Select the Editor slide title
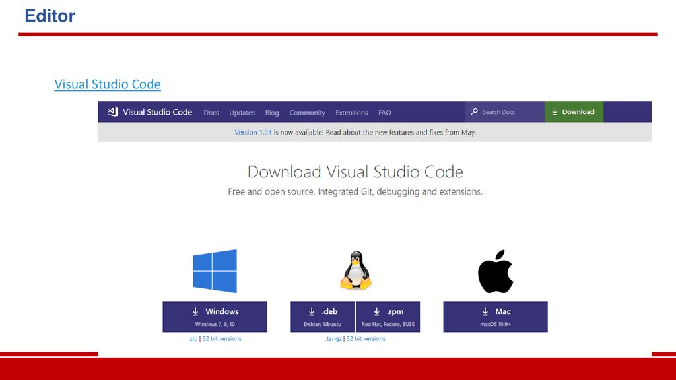 tap(50, 16)
